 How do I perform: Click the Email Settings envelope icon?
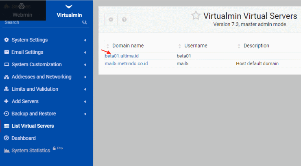click(x=7, y=52)
